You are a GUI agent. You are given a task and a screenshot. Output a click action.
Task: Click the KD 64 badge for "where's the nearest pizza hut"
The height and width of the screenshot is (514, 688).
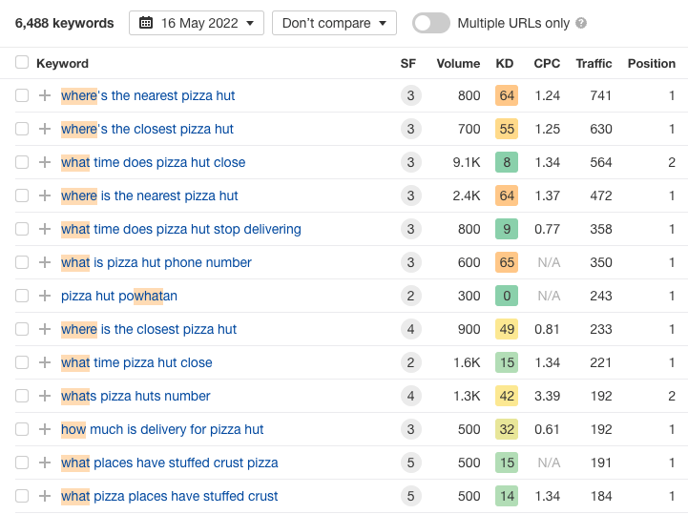pos(506,95)
